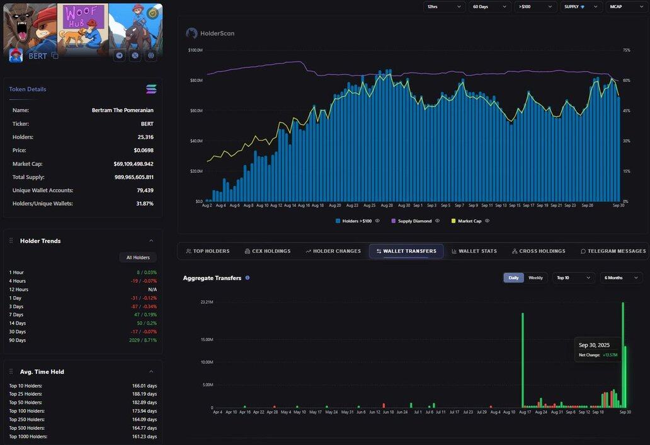The width and height of the screenshot is (650, 445).
Task: Toggle Market Cap series eye icon
Action: point(487,221)
